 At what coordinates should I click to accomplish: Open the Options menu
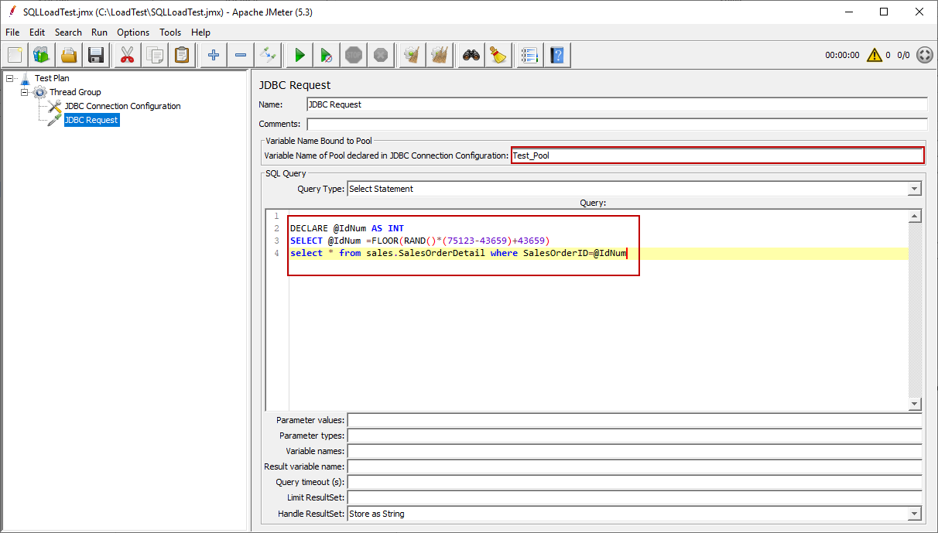click(x=133, y=32)
